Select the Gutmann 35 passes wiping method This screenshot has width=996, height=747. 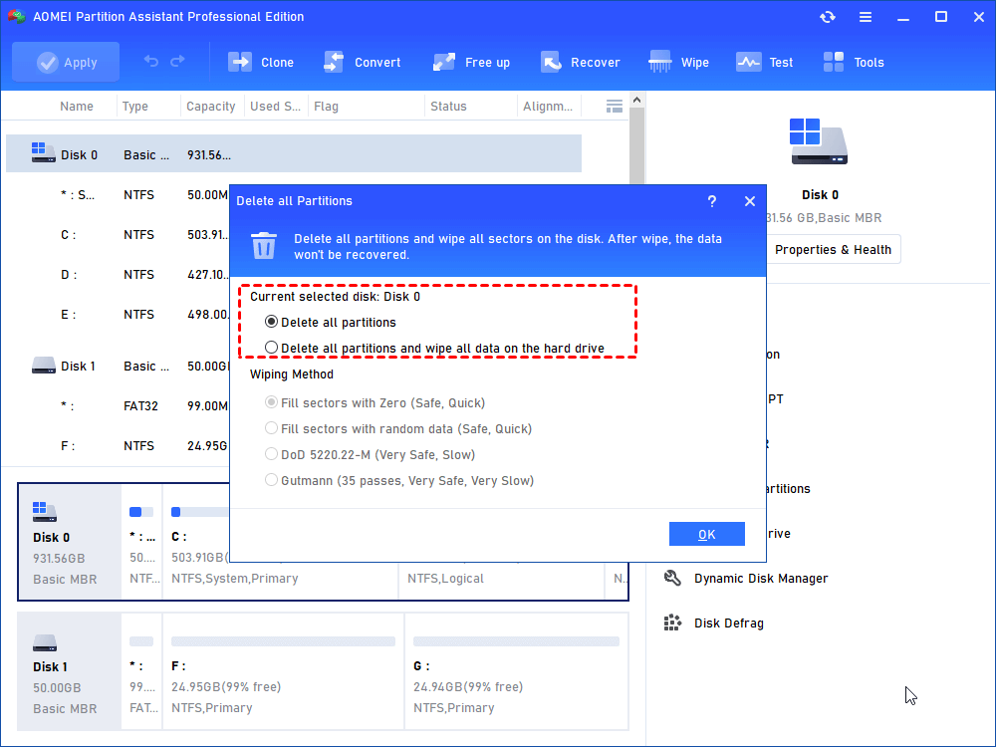[272, 480]
